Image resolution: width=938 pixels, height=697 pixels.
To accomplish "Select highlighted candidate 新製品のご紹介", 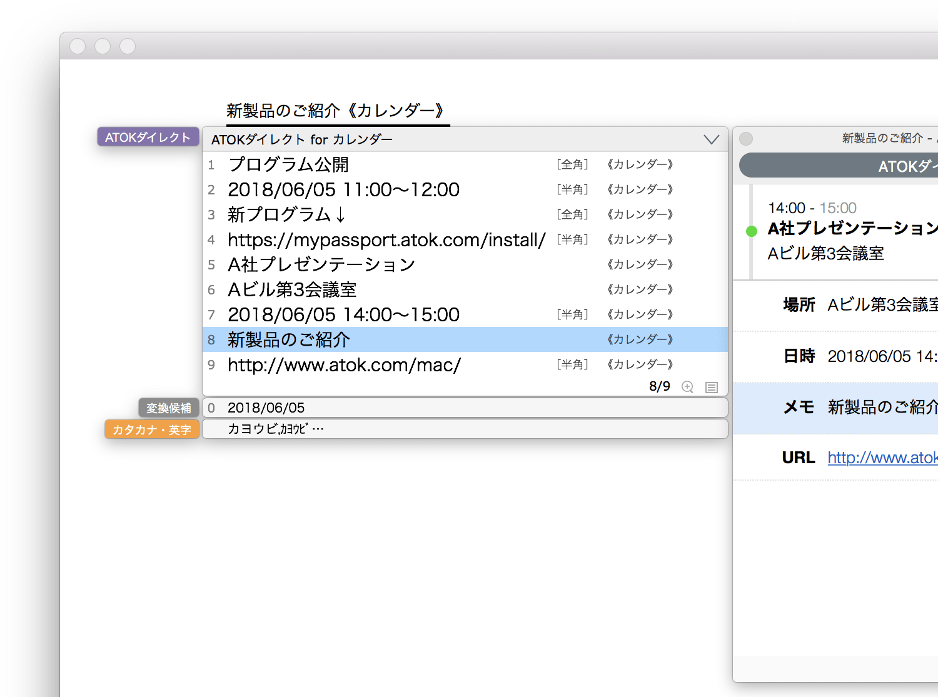I will (465, 339).
